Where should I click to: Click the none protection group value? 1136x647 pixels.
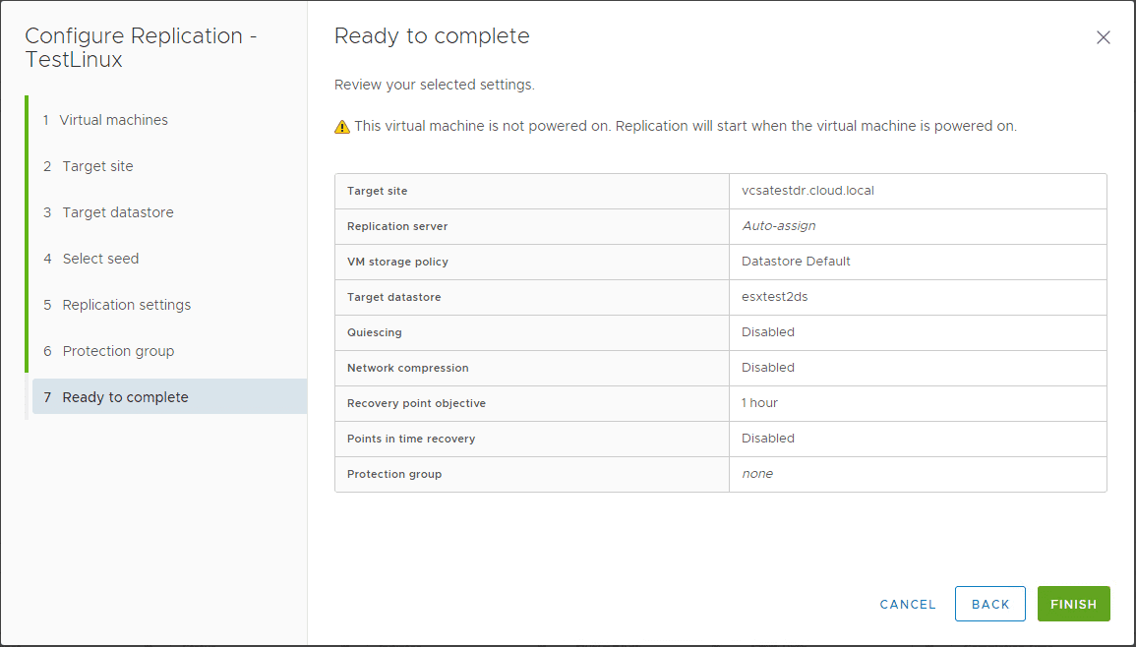[757, 473]
